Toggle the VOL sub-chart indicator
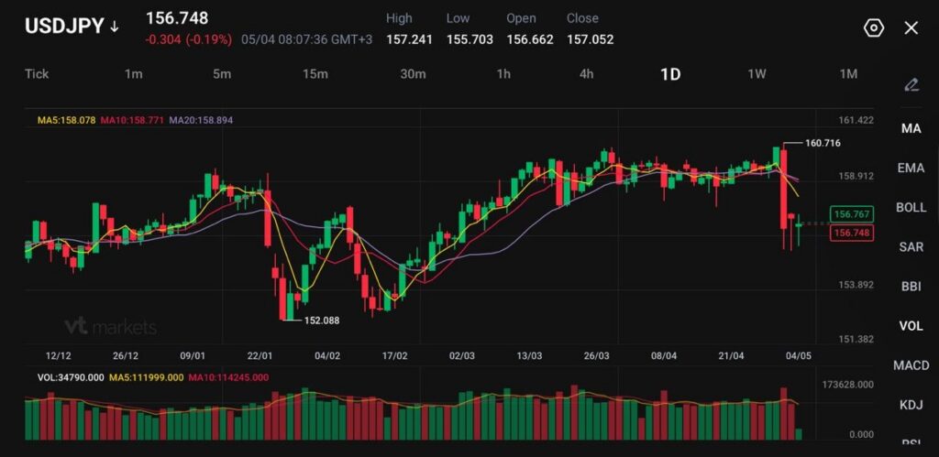This screenshot has height=457, width=939. [x=911, y=326]
